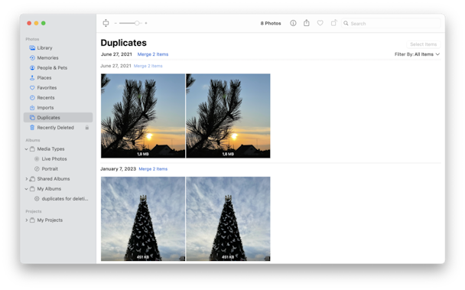The image size is (465, 290).
Task: Click the aspect ratio zoom icon
Action: tap(106, 23)
